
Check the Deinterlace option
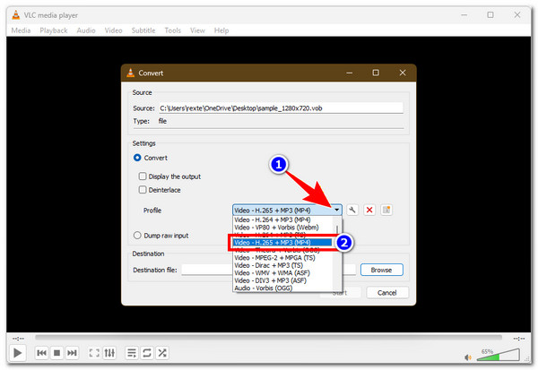coord(143,190)
